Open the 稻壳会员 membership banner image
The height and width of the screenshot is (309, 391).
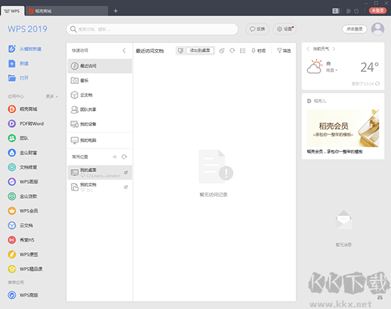pyautogui.click(x=343, y=128)
